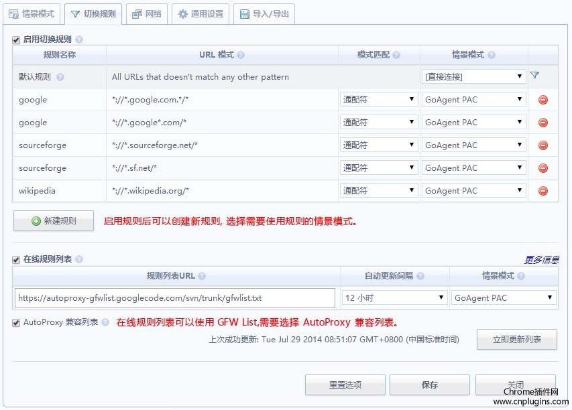Toggle AutoProxy 兼容列表 checkbox
This screenshot has width=572, height=410.
17,322
